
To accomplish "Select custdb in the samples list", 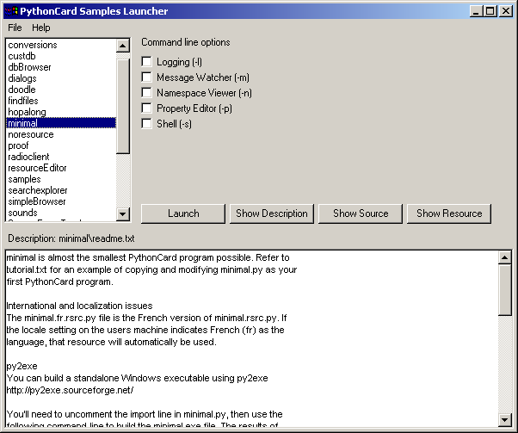I will click(x=61, y=56).
